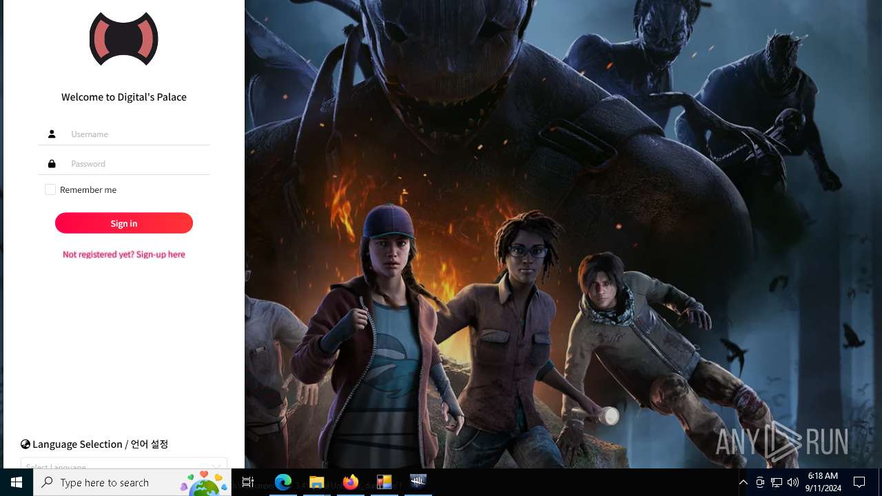This screenshot has height=496, width=882.
Task: Open the clock showing 6:18 AM
Action: coord(823,482)
